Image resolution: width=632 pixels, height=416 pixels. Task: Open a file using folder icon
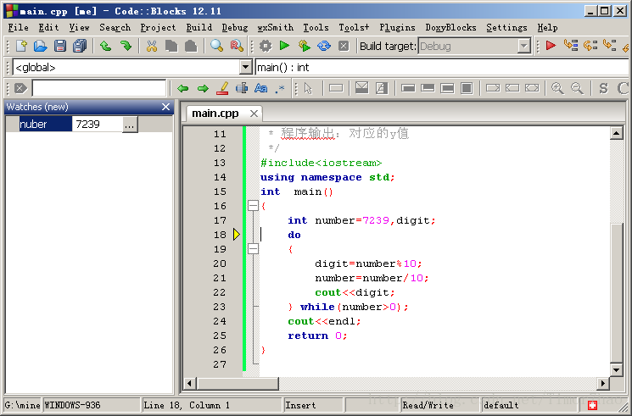[41, 46]
